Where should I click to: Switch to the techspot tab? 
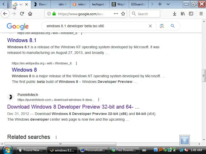coord(99,4)
